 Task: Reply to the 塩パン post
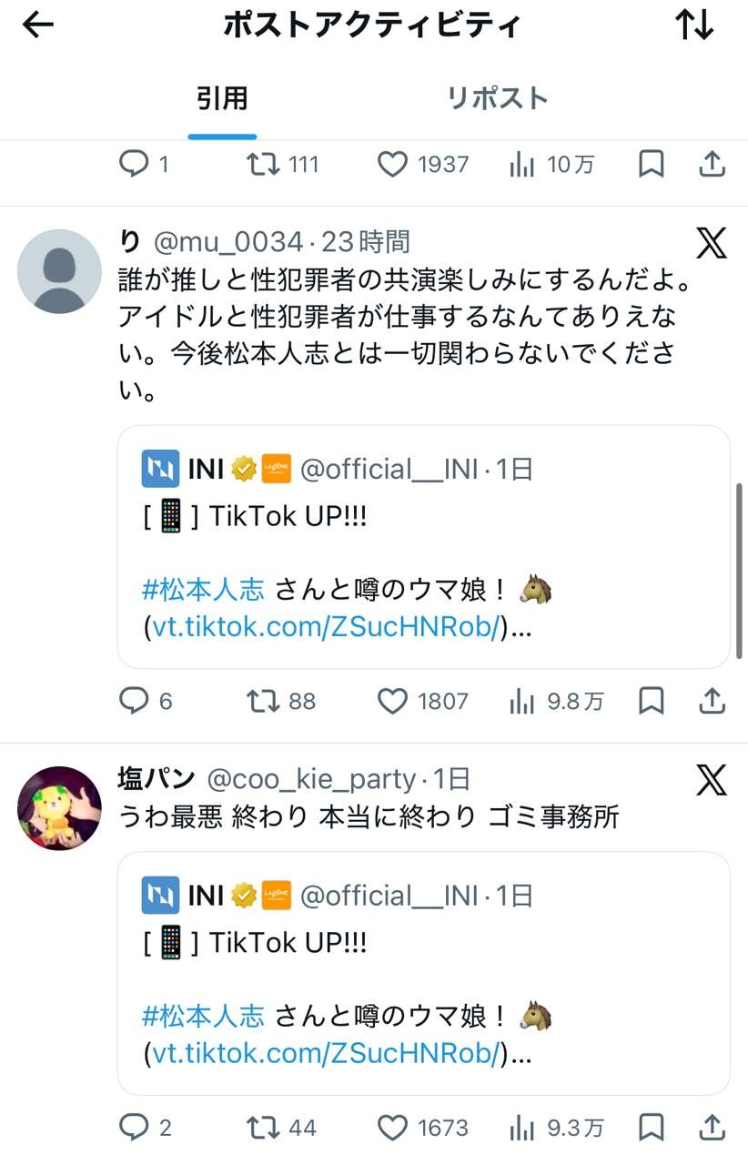(135, 1128)
